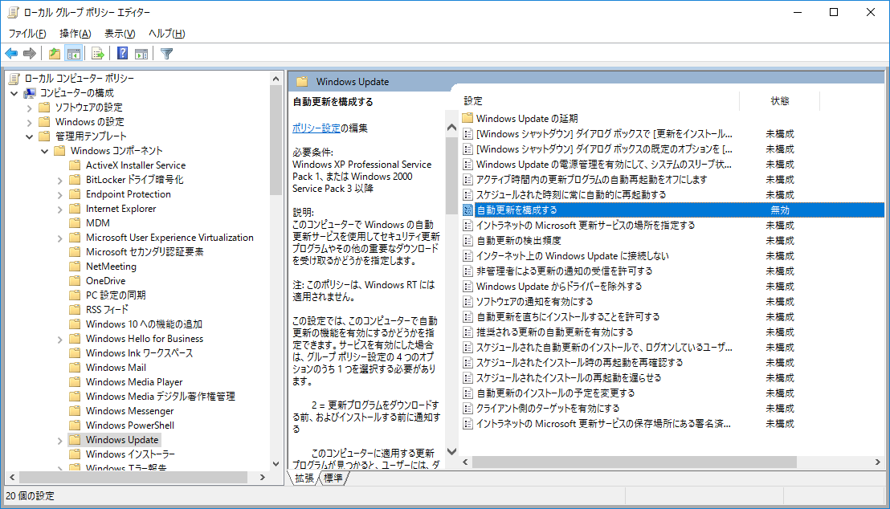This screenshot has width=890, height=509.
Task: Select RSS フィード in the tree
Action: [x=107, y=310]
